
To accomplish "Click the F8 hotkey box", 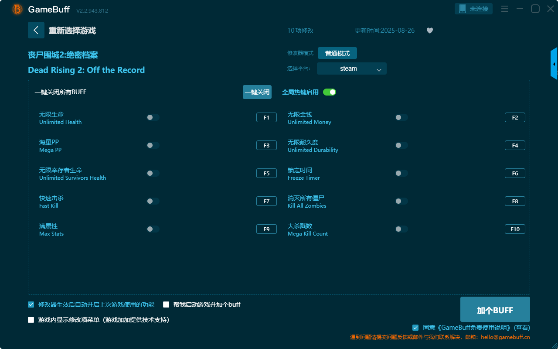I will coord(515,201).
